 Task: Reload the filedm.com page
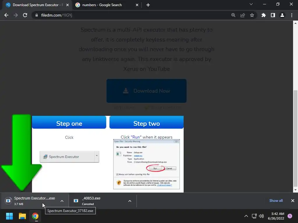pyautogui.click(x=25, y=15)
